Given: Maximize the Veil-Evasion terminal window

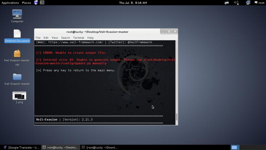Looking at the screenshot, I should (x=169, y=32).
